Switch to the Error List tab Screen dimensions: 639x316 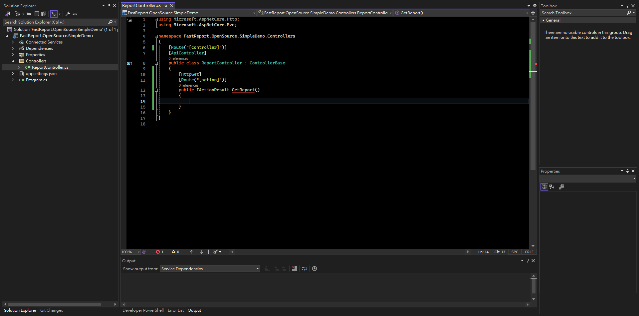coord(176,310)
